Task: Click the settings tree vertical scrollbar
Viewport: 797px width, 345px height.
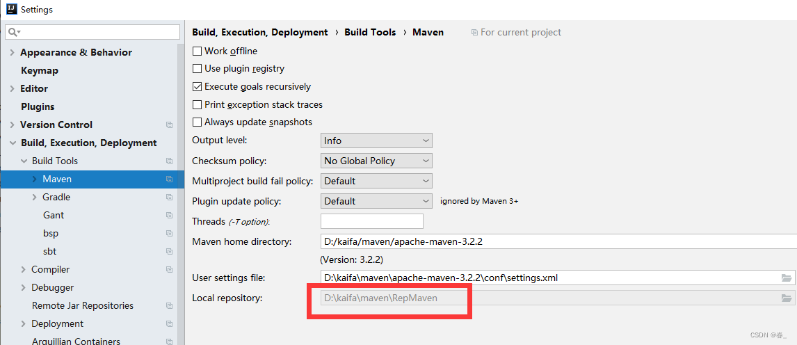Action: coord(180,193)
